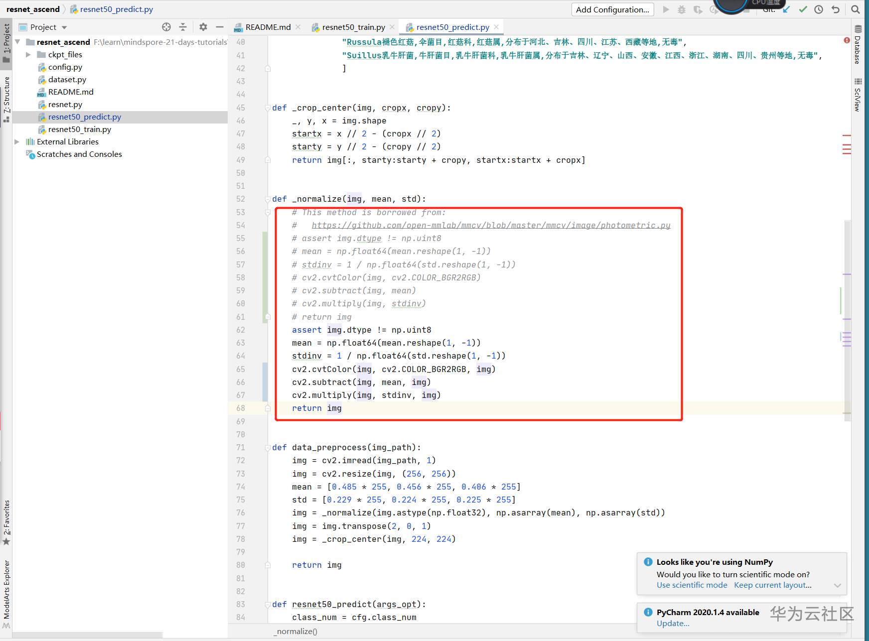Fold the _crop_center function

(268, 108)
